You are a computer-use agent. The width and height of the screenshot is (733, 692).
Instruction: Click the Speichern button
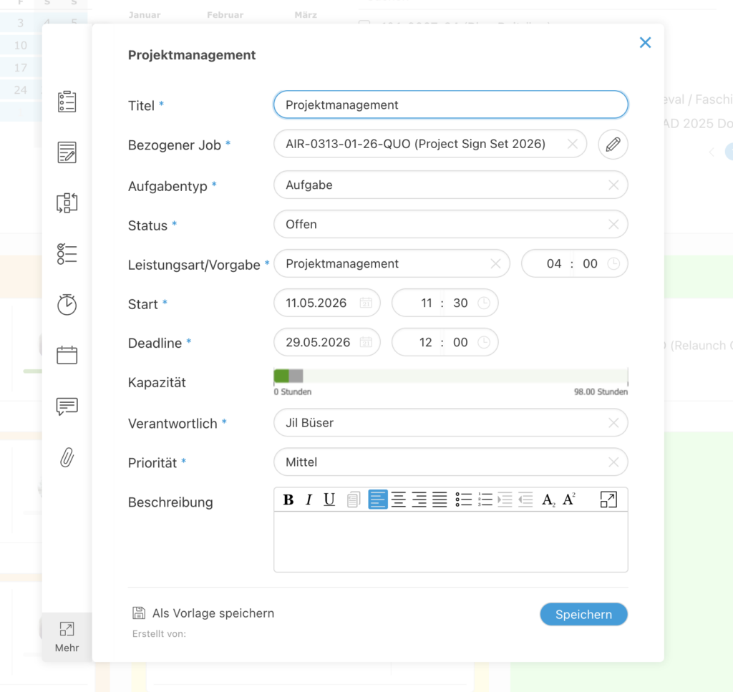(583, 614)
